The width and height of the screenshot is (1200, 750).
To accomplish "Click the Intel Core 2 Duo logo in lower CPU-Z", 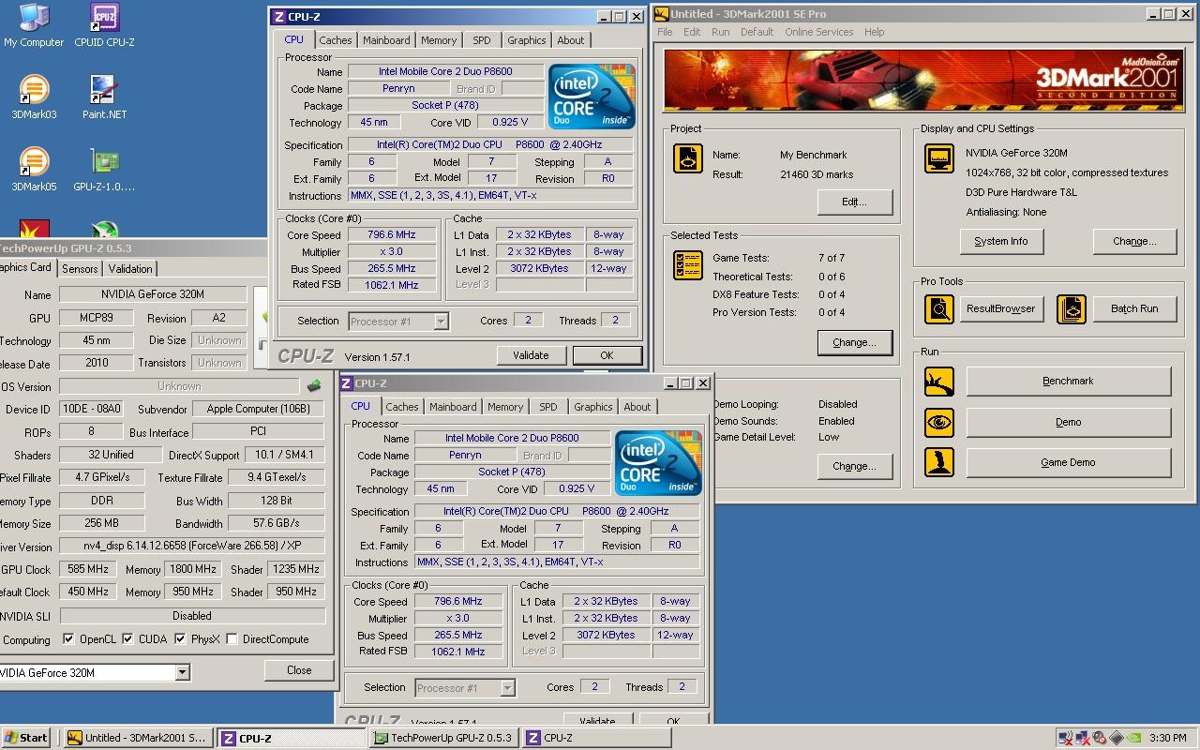I will 658,463.
